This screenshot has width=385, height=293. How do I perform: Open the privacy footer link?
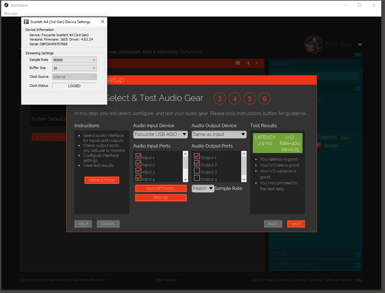(x=316, y=280)
